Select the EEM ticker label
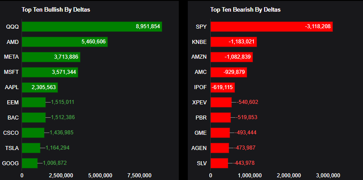 click(x=13, y=103)
